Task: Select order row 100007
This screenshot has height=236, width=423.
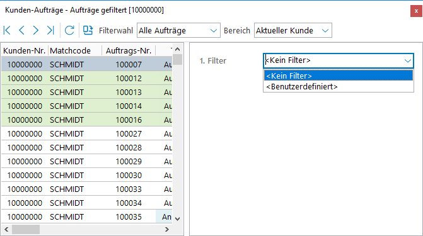Action: point(86,64)
